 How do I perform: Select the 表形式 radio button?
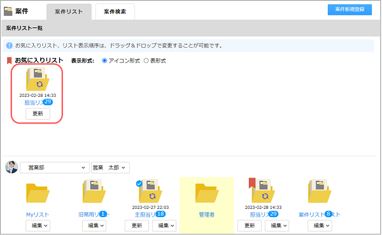click(x=146, y=61)
